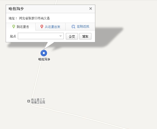Switch to the 到这里去 tab label
Viewport: 157px width, 129px height.
pos(23,27)
